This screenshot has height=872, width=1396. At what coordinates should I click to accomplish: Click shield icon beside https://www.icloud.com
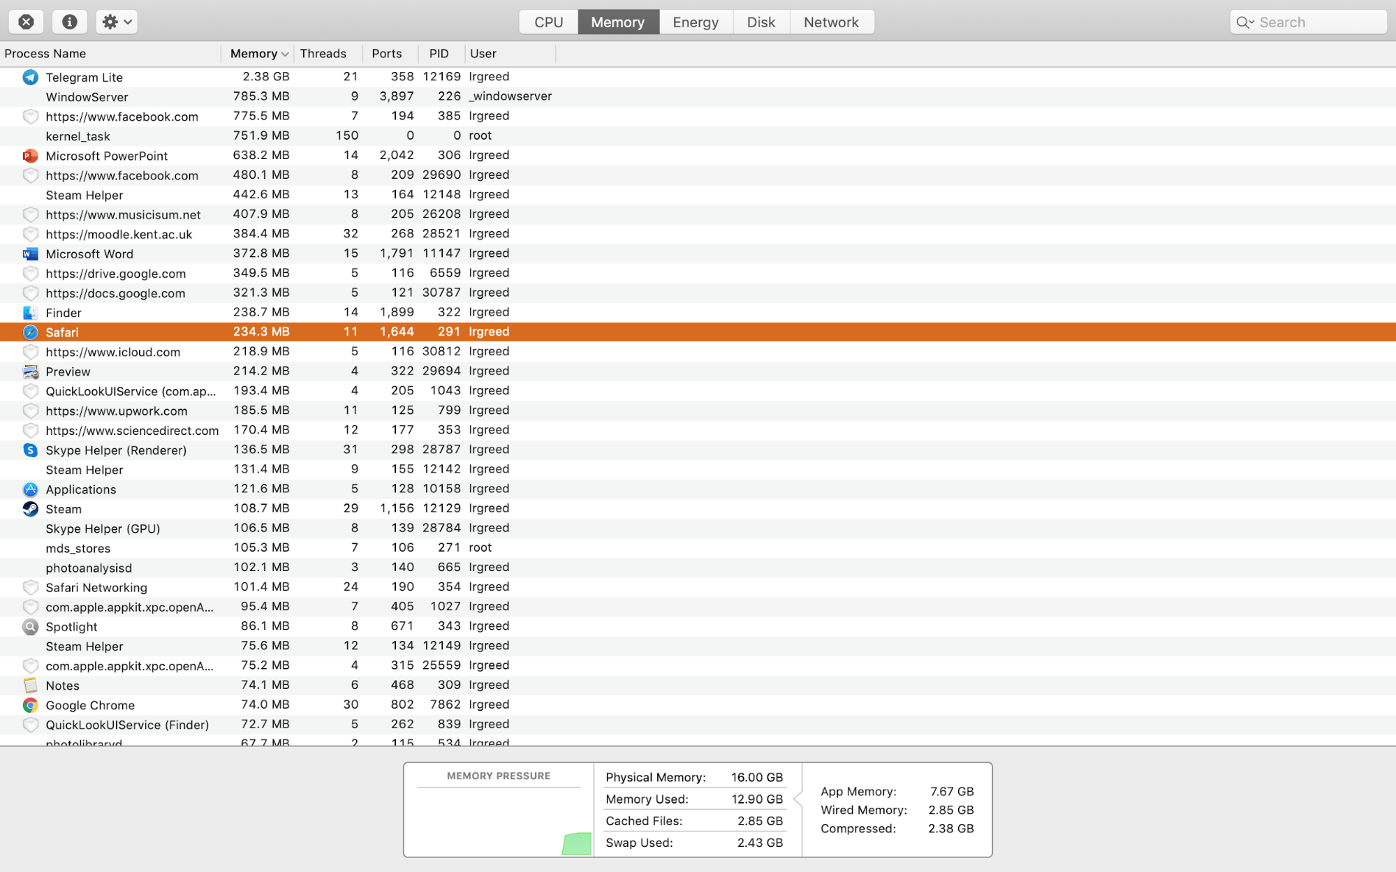pos(30,352)
